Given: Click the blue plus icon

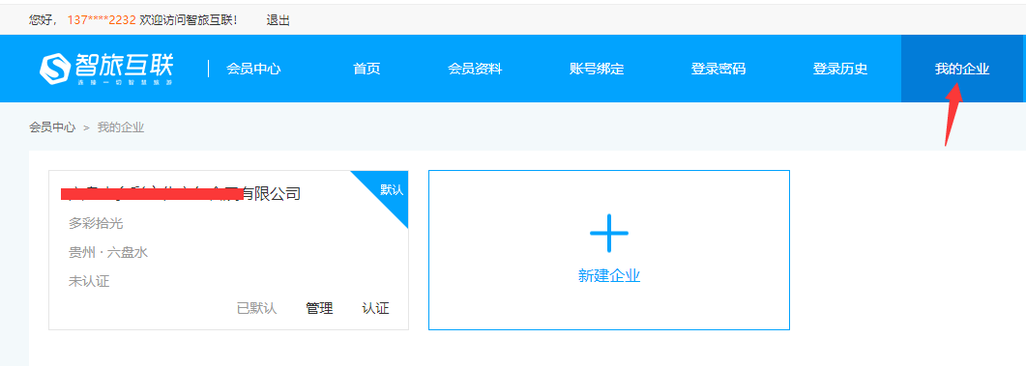Looking at the screenshot, I should (x=608, y=233).
